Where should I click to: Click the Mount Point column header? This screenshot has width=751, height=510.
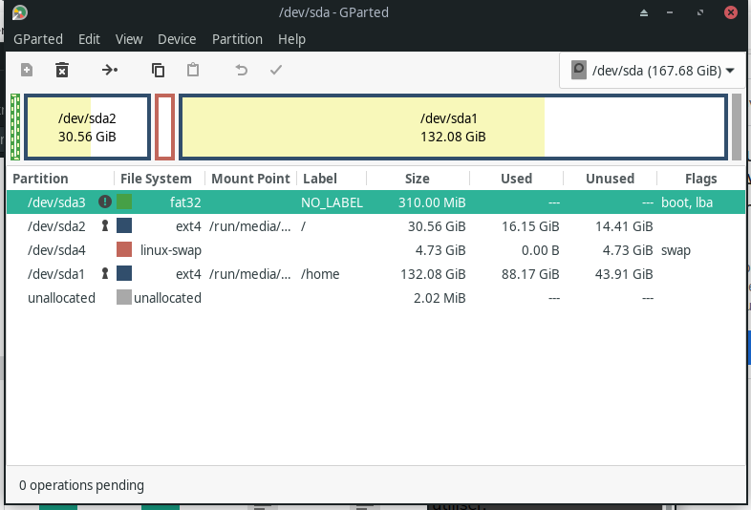pos(251,179)
